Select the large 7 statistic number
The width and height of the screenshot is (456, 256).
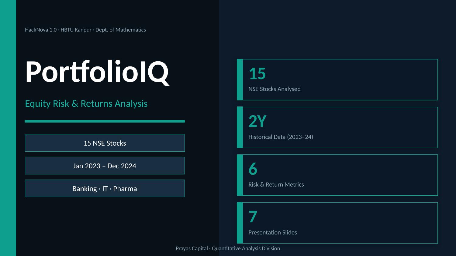253,217
